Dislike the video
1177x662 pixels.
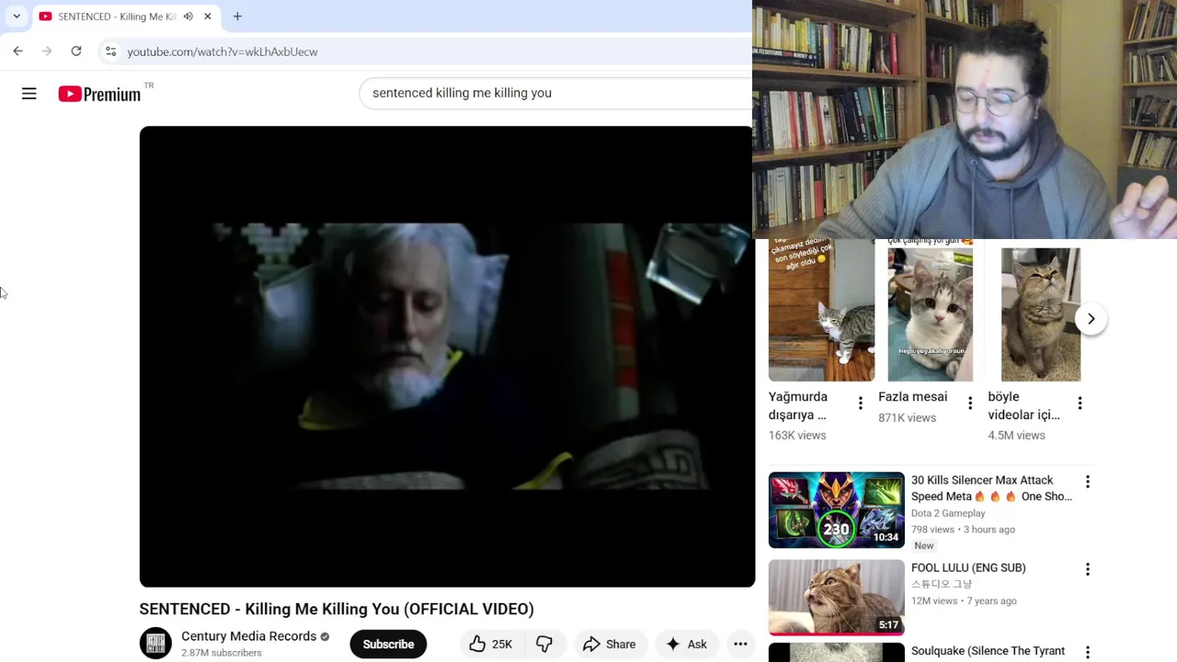544,645
